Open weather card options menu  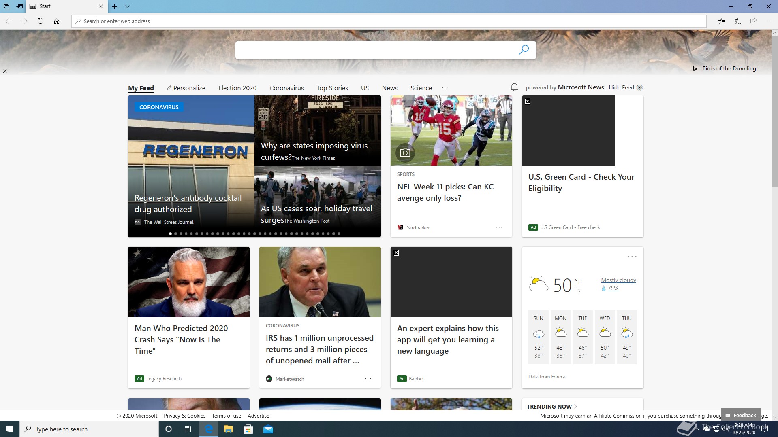632,257
